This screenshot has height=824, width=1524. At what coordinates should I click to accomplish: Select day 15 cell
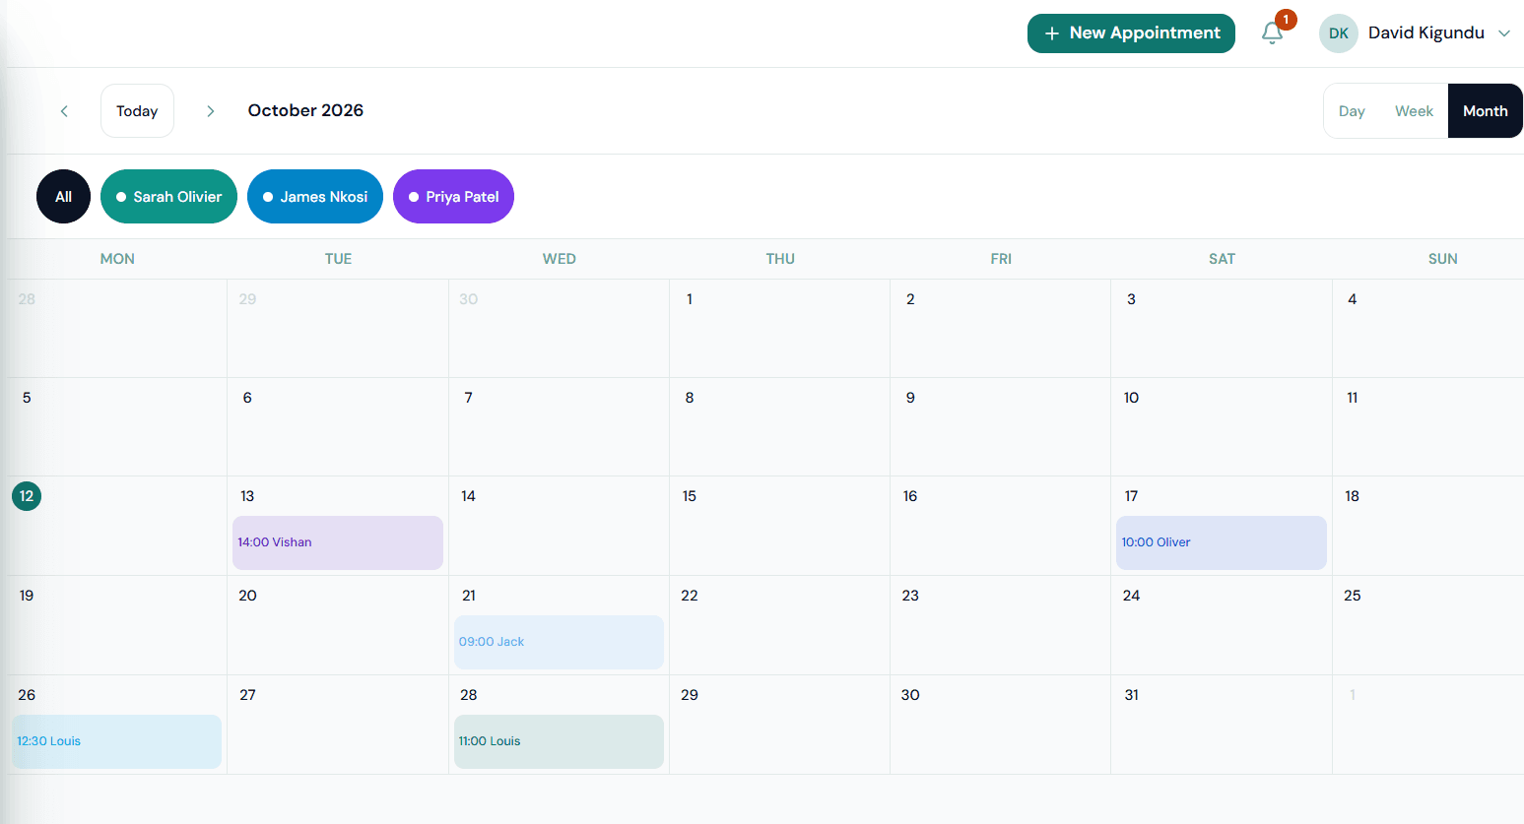(779, 526)
